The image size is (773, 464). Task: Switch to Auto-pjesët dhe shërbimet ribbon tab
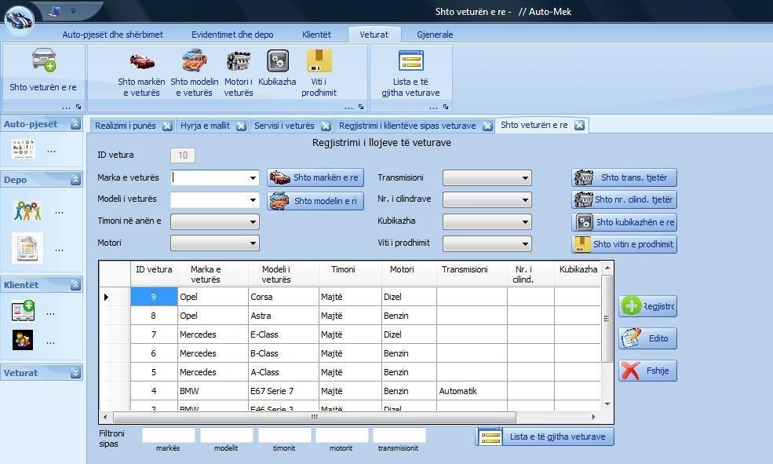pos(112,35)
